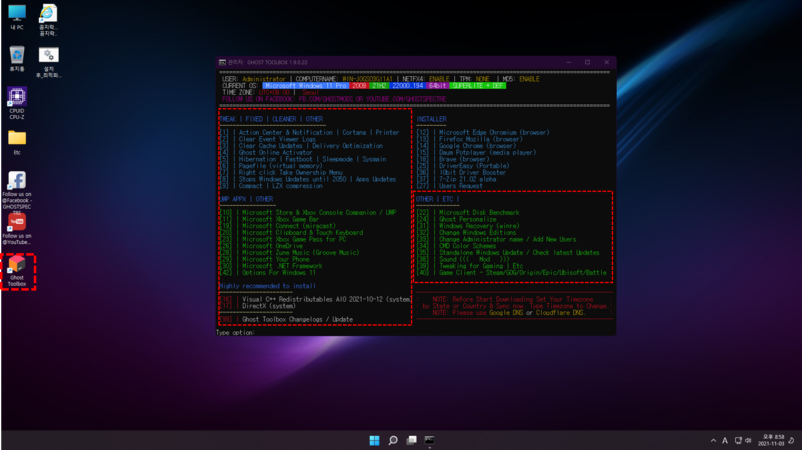Open the Windows Start menu
This screenshot has height=450, width=802.
(374, 440)
